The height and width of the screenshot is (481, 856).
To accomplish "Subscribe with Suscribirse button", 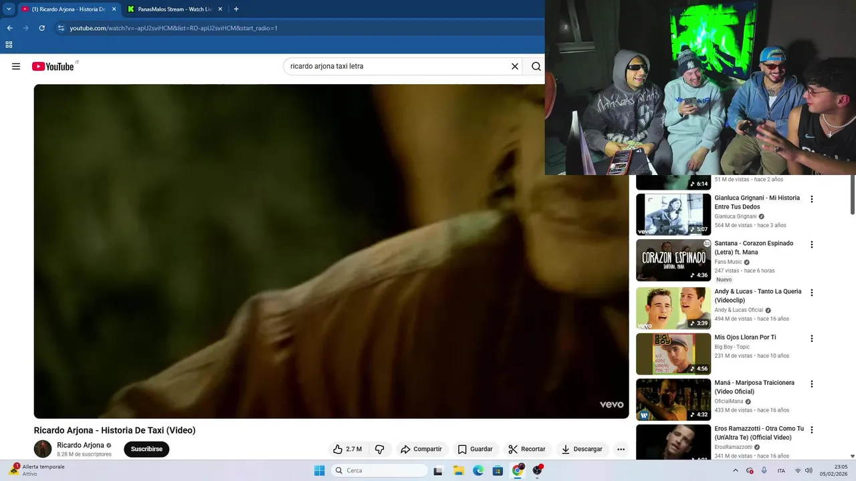I will pyautogui.click(x=146, y=449).
